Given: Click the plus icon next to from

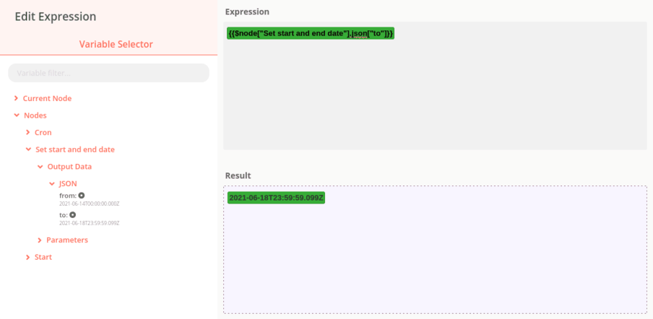Looking at the screenshot, I should coord(82,196).
